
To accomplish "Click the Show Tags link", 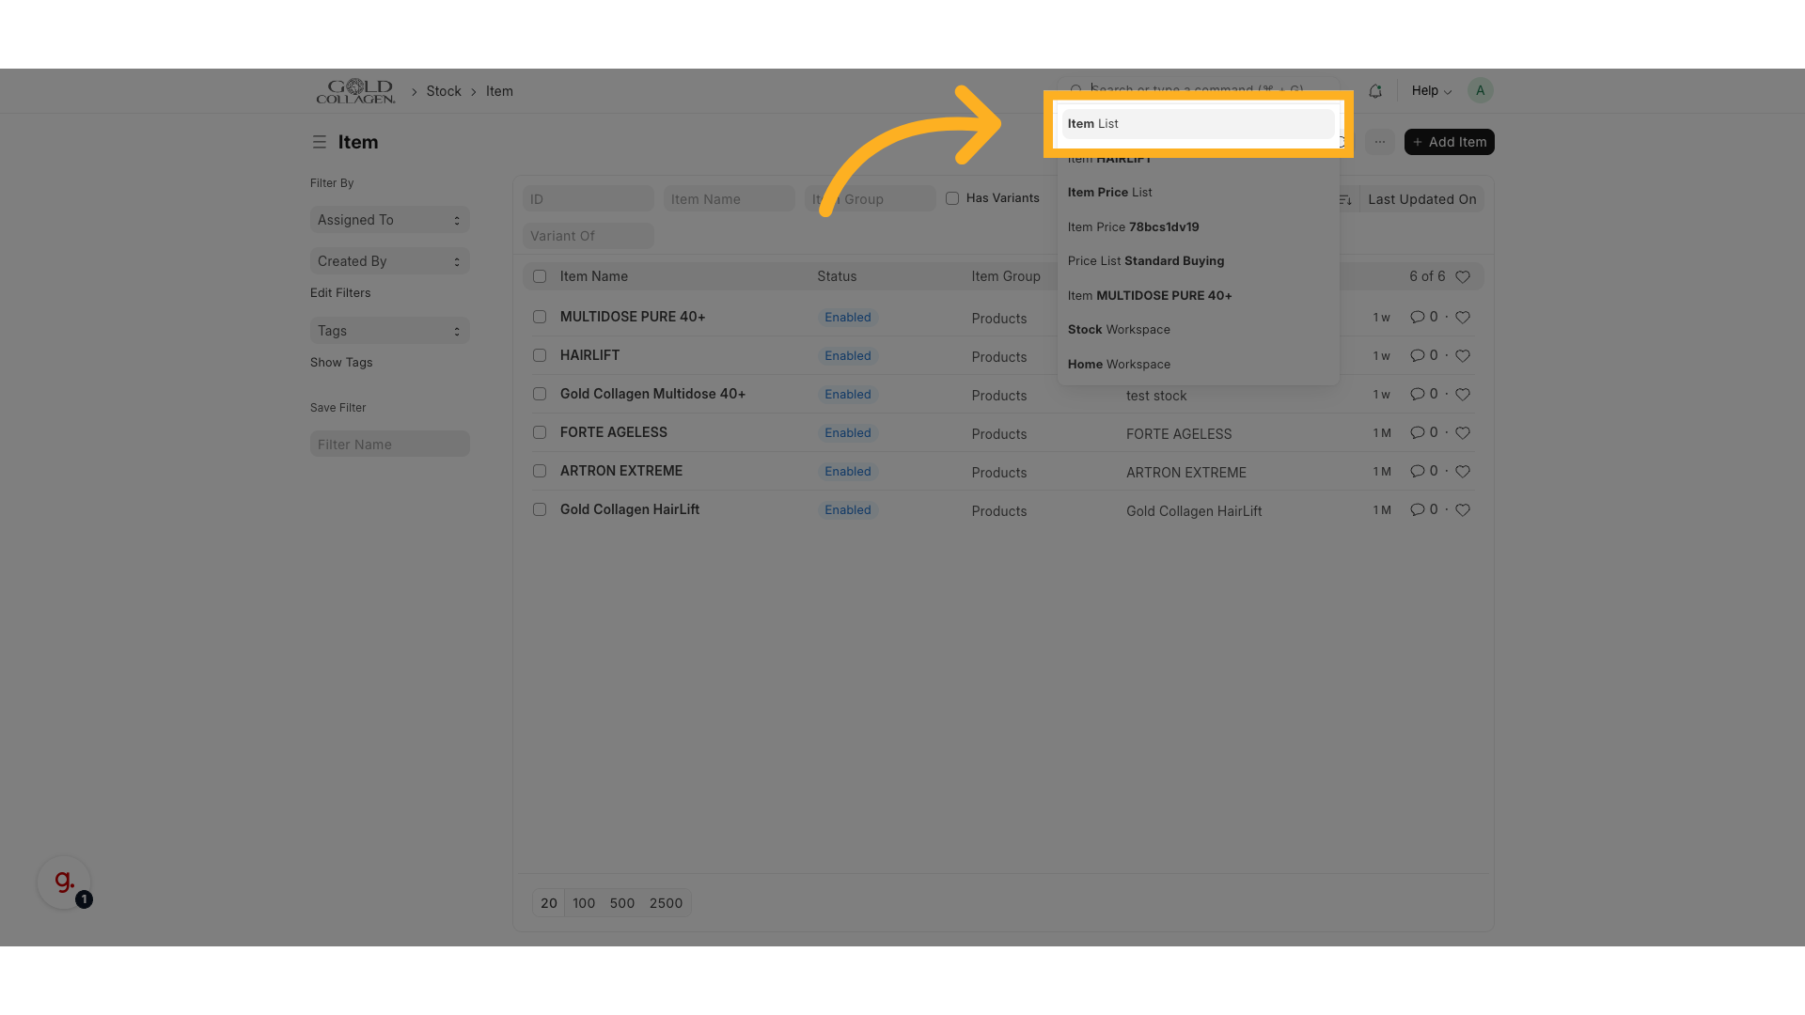I will coord(341,363).
